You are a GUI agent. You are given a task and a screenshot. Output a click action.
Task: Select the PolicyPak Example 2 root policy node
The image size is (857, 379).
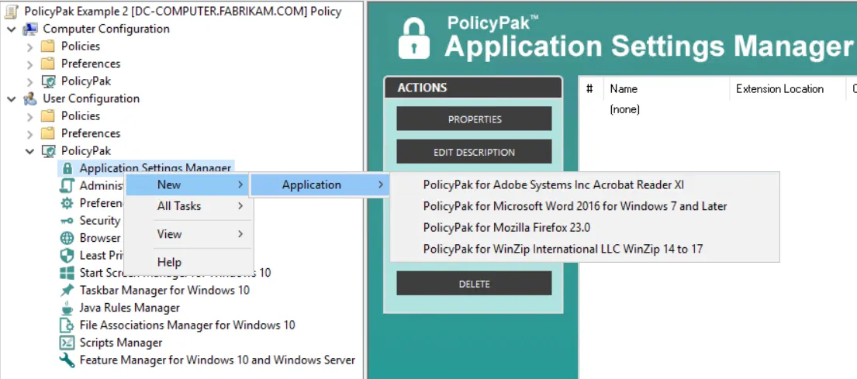[x=182, y=11]
